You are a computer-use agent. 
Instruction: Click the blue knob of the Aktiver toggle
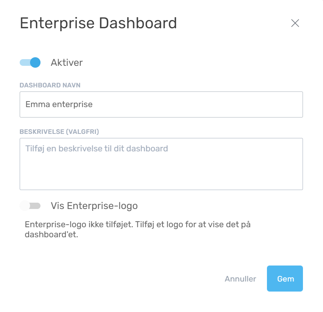point(35,62)
